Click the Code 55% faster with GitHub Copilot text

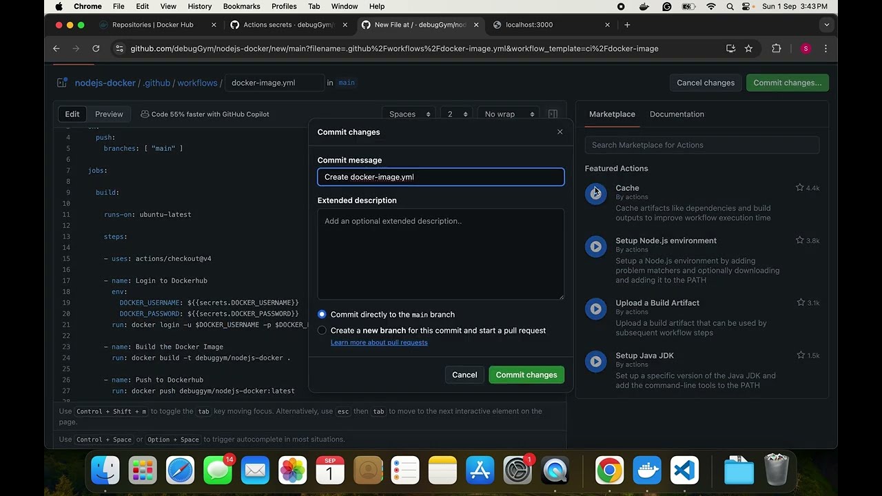coord(210,114)
